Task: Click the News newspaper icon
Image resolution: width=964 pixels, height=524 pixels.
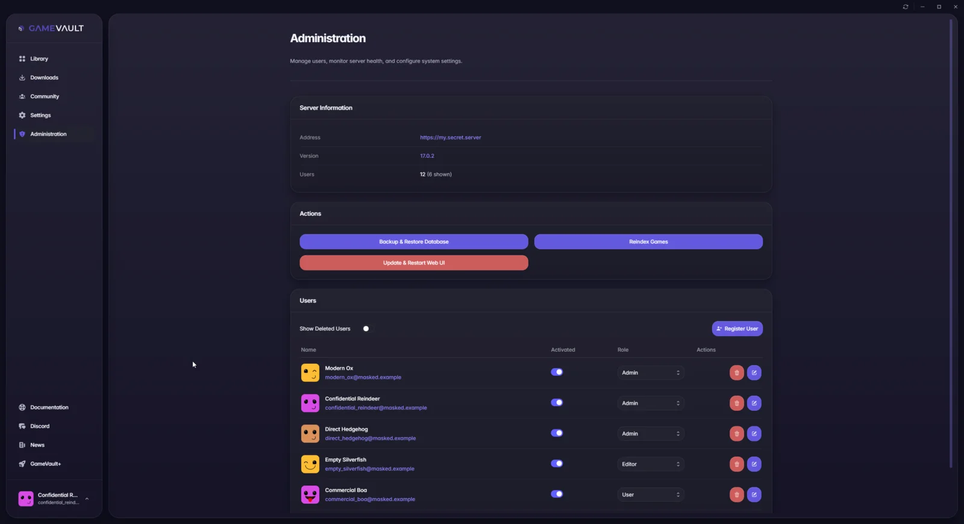Action: [x=22, y=445]
